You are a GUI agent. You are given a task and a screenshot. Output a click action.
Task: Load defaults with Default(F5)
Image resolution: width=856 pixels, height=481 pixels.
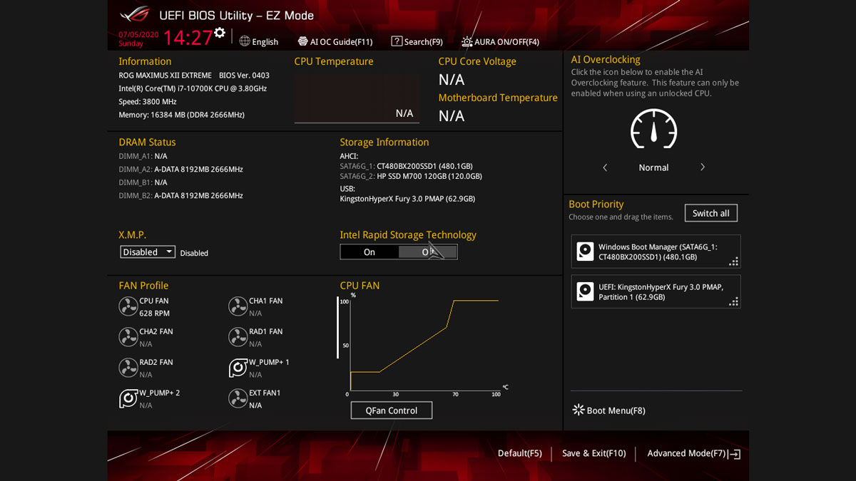(519, 453)
